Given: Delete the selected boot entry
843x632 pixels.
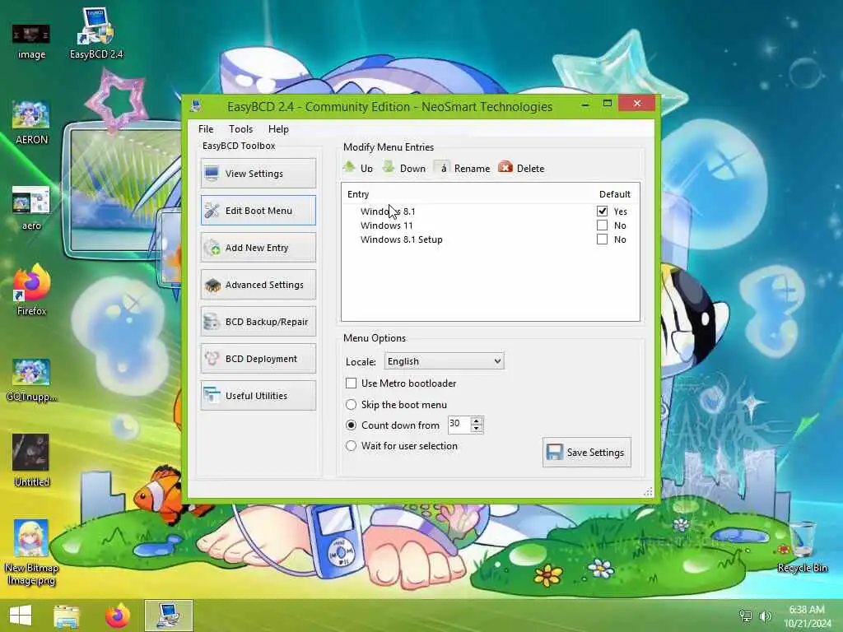Looking at the screenshot, I should (521, 168).
